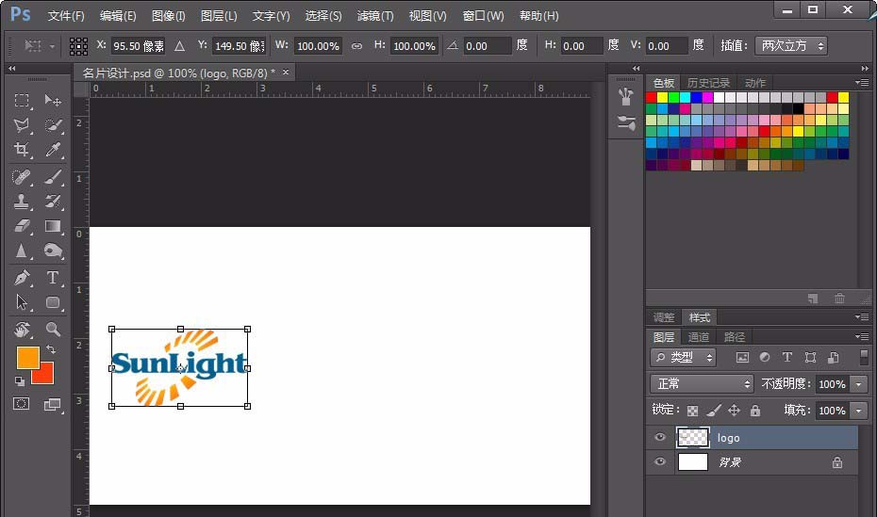Expand the 不透明度 opacity arrow
Screen dimensions: 877x517
858,384
